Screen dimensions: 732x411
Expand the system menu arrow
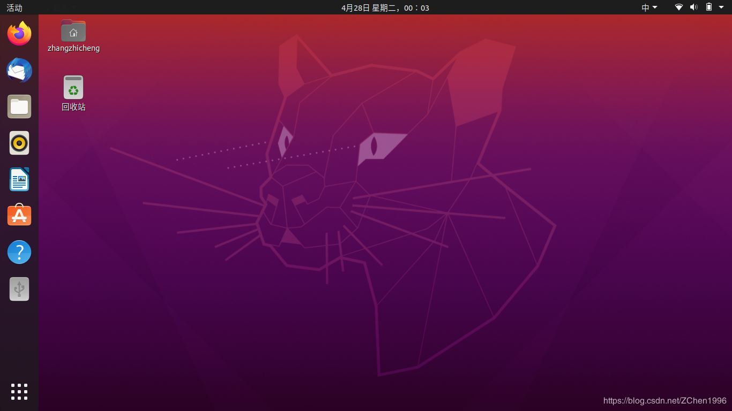click(x=721, y=7)
